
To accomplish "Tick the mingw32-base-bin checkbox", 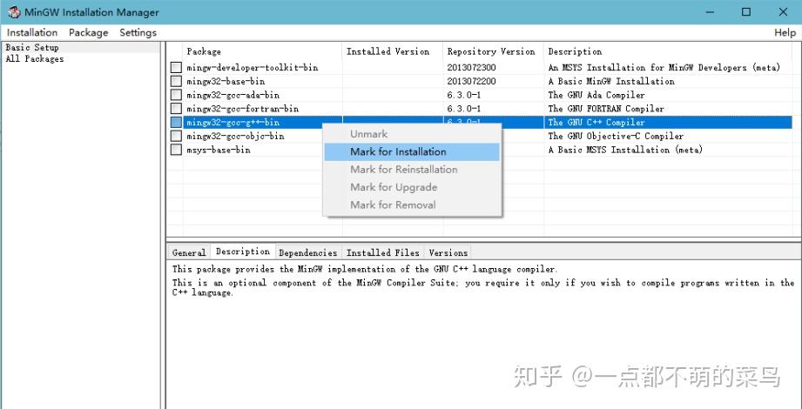I will click(x=176, y=81).
